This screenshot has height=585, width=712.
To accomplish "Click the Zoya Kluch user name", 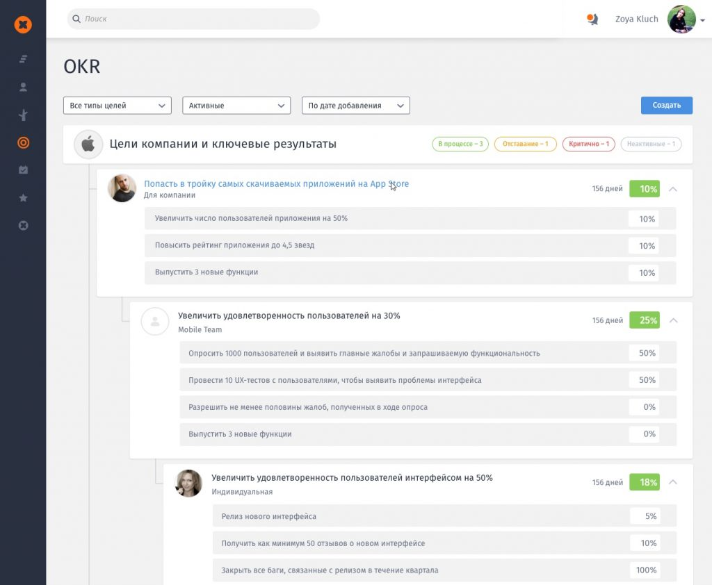I will click(x=637, y=19).
